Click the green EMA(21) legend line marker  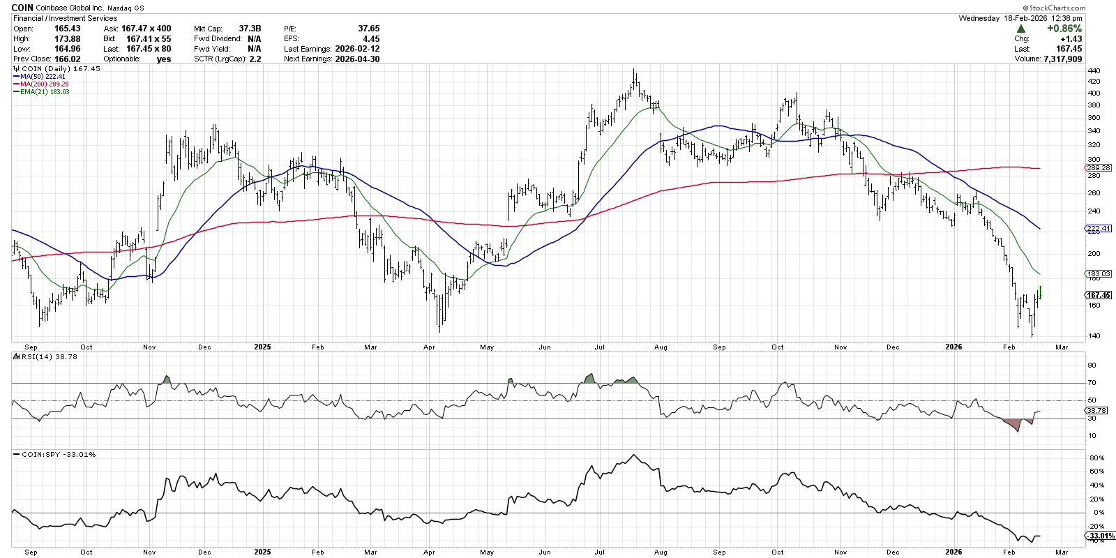pos(16,92)
